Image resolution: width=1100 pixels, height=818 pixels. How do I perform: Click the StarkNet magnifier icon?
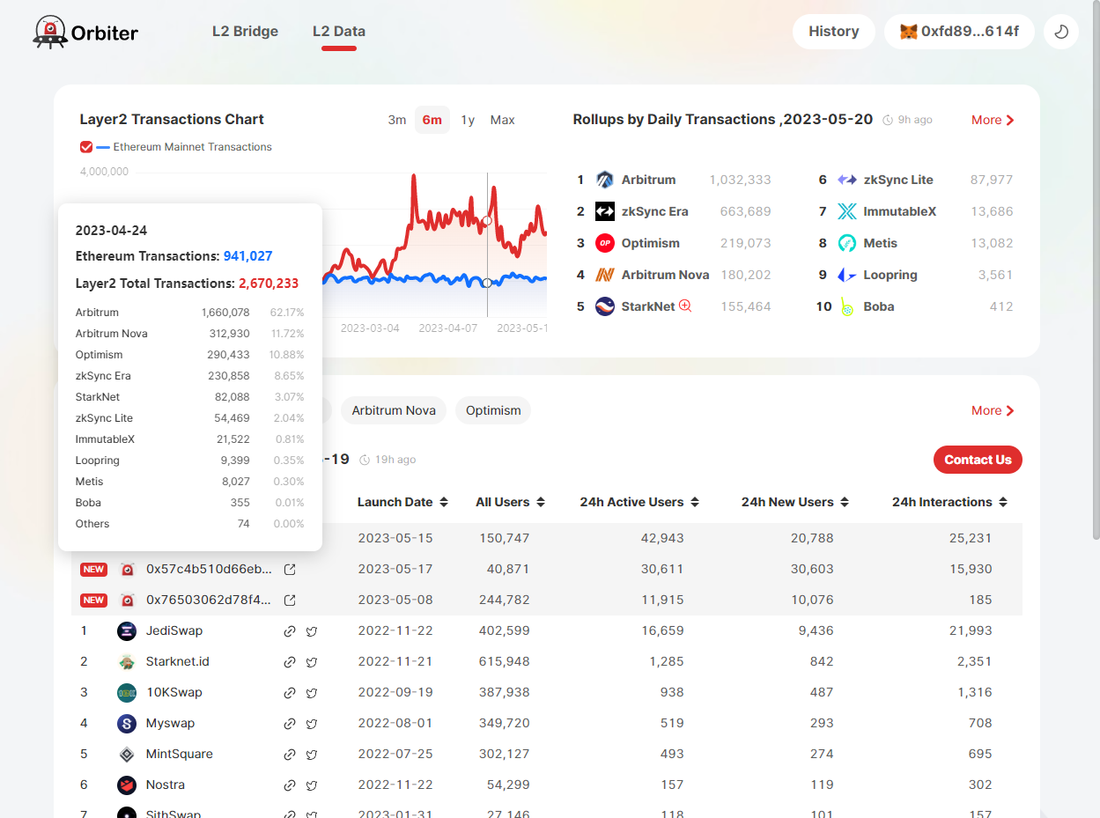pos(685,306)
